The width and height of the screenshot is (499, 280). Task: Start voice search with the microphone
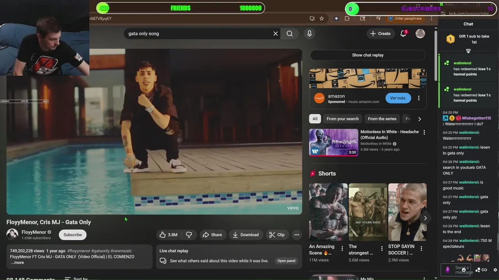point(310,33)
